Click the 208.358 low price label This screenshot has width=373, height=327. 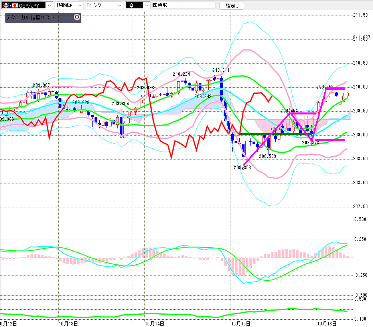(x=243, y=167)
